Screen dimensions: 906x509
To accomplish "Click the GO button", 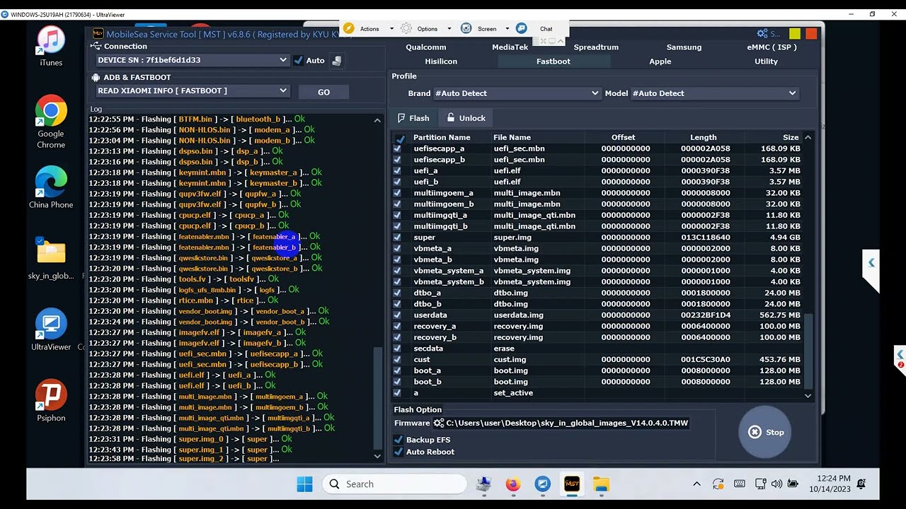I will (323, 92).
